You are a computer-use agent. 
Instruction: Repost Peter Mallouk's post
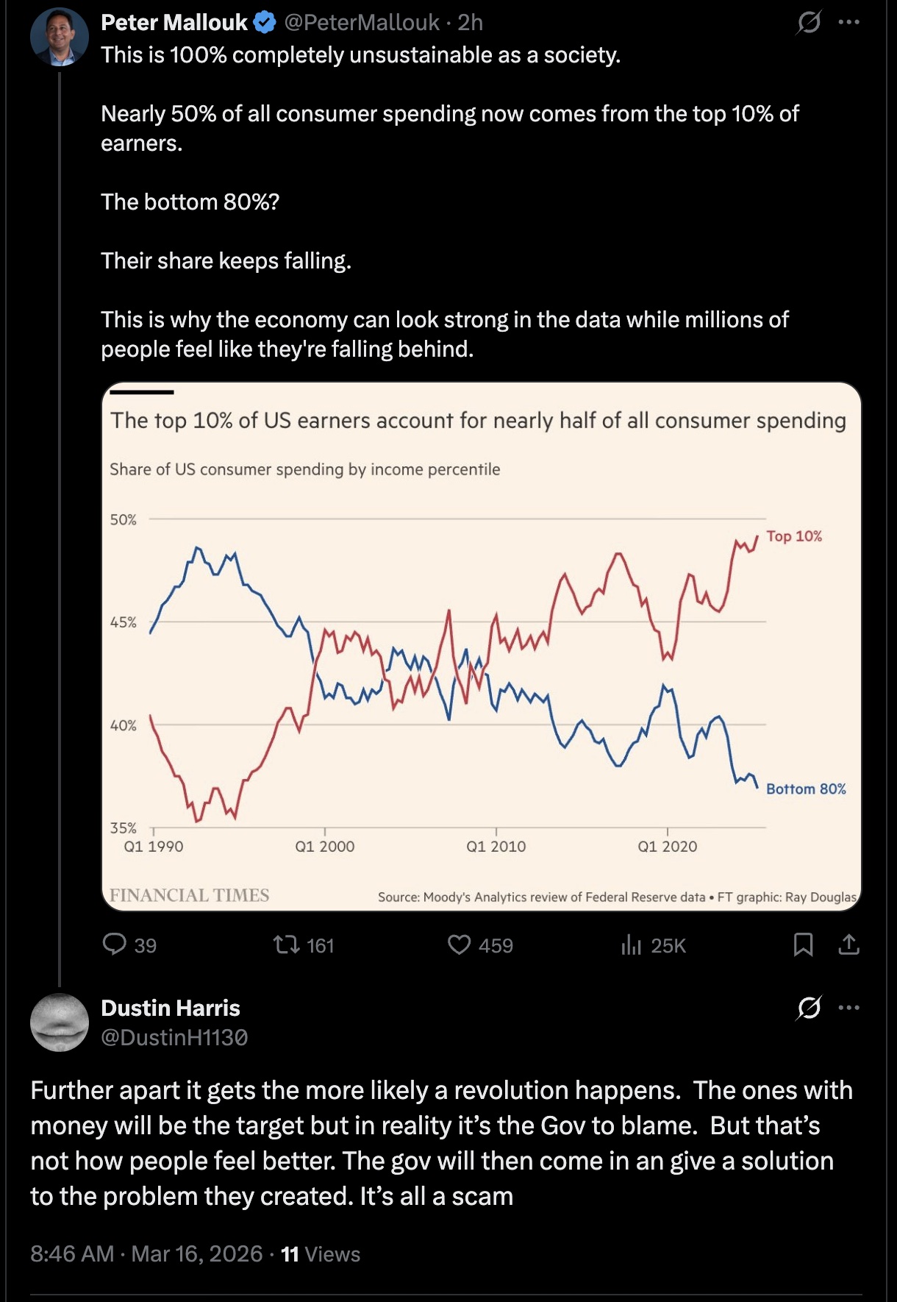287,944
